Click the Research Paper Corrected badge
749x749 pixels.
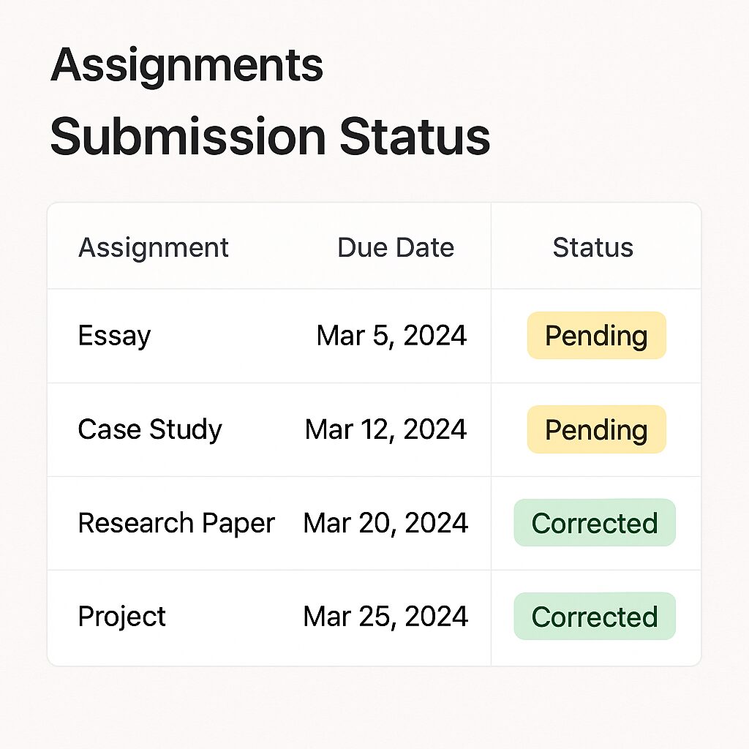coord(595,522)
